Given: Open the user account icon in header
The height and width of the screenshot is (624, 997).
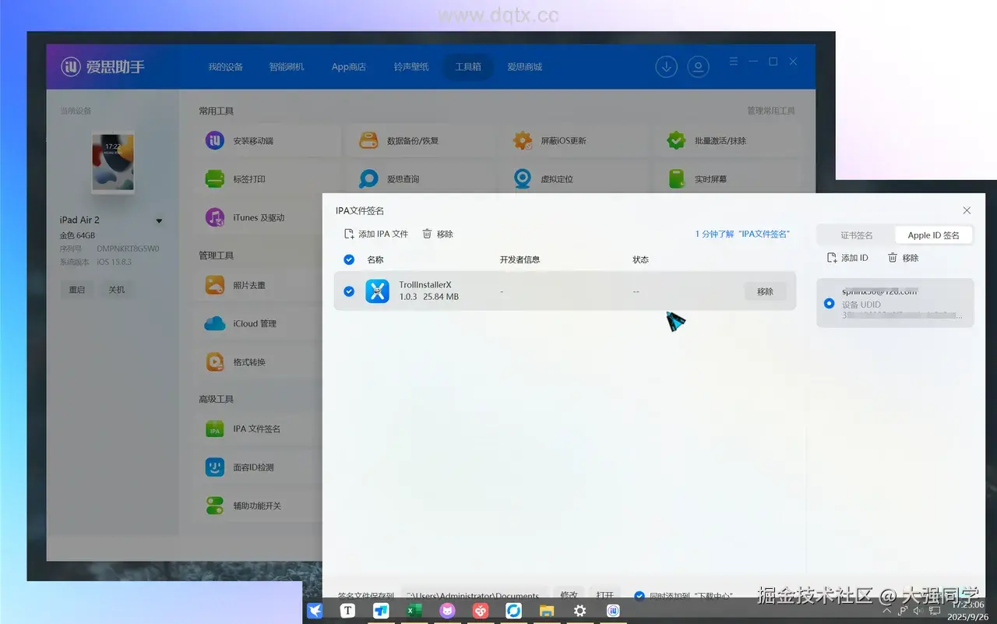Looking at the screenshot, I should (699, 67).
